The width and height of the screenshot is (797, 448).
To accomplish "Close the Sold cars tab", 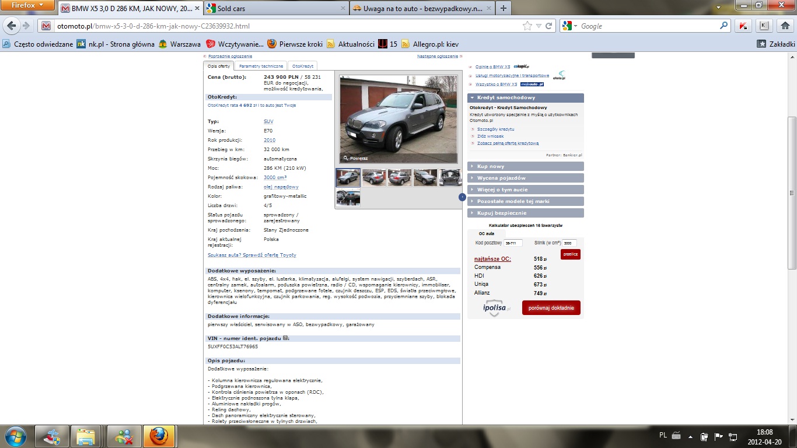I will [343, 9].
